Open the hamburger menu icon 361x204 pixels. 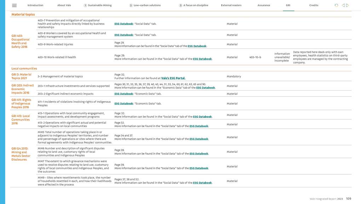tap(15, 5)
